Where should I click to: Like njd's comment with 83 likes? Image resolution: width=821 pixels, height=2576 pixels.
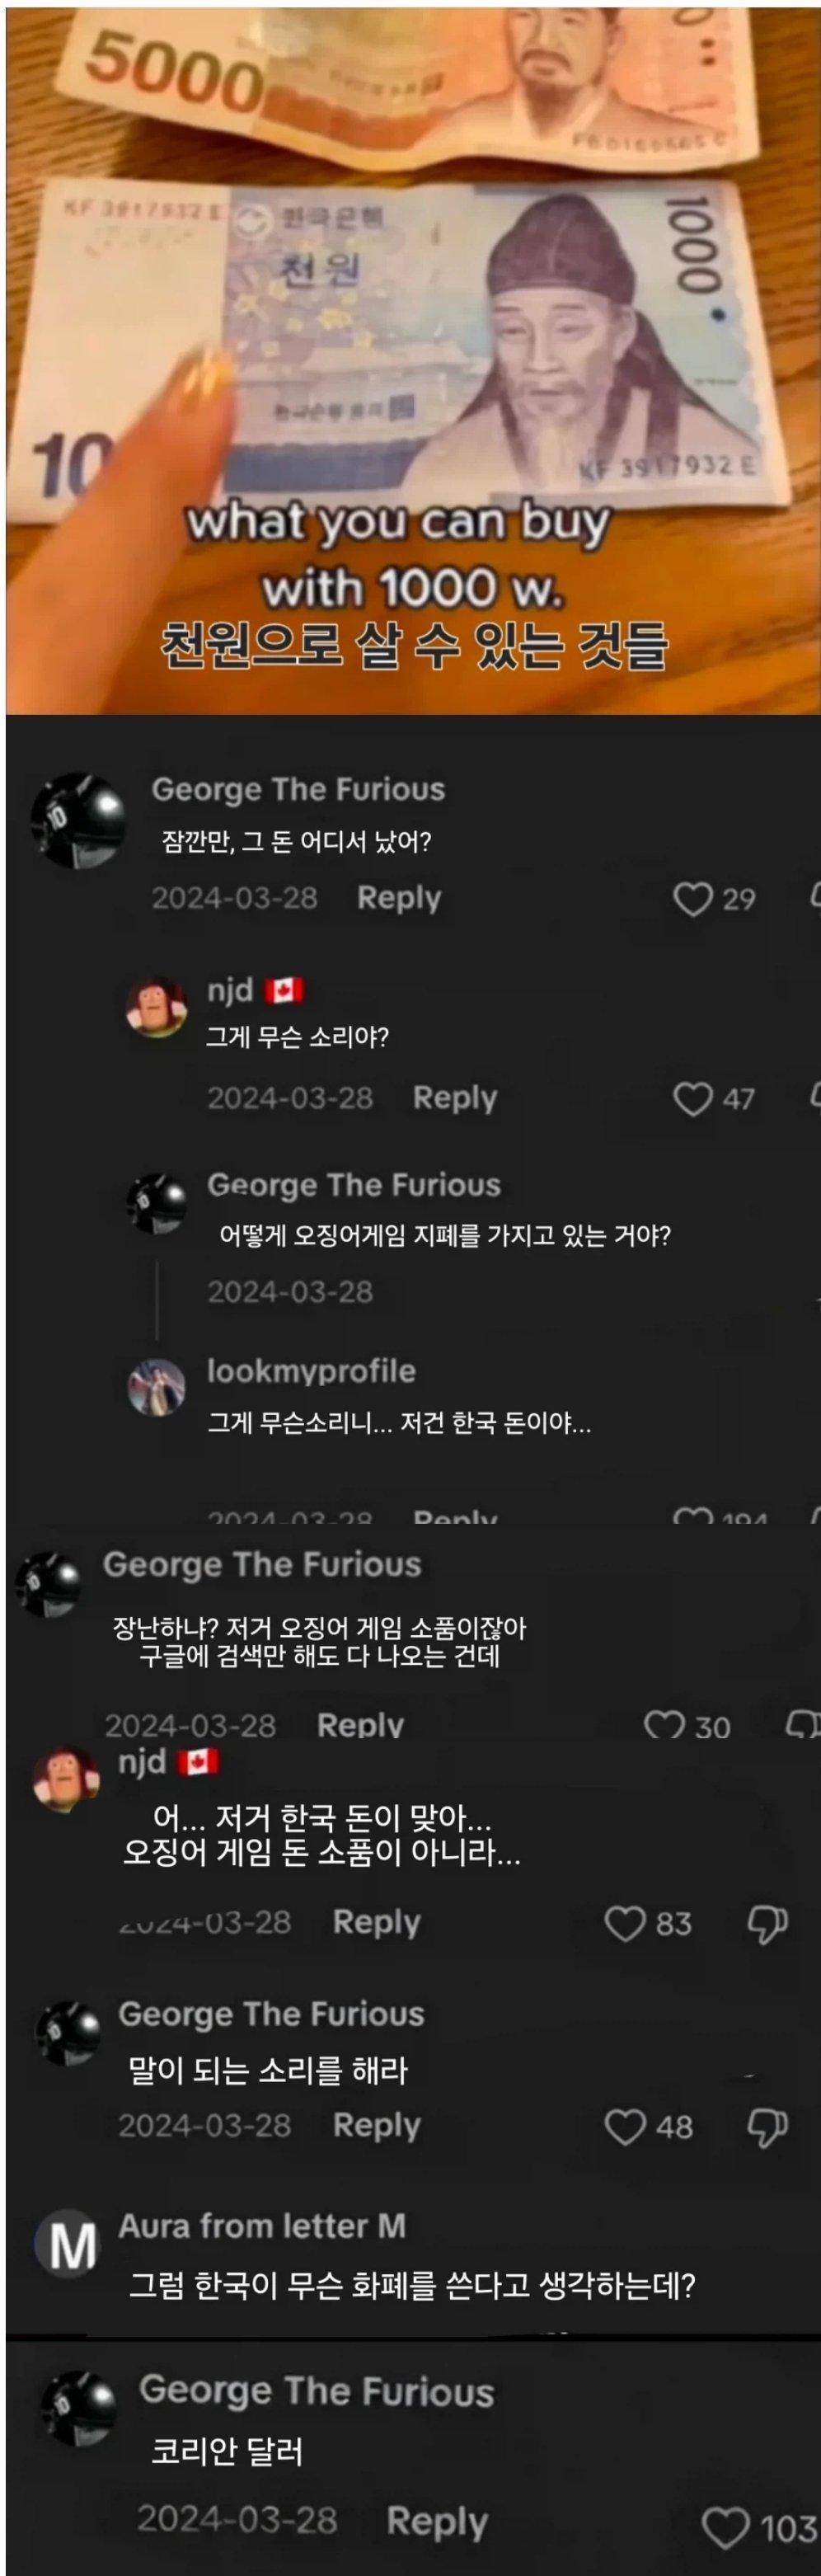[x=625, y=1923]
